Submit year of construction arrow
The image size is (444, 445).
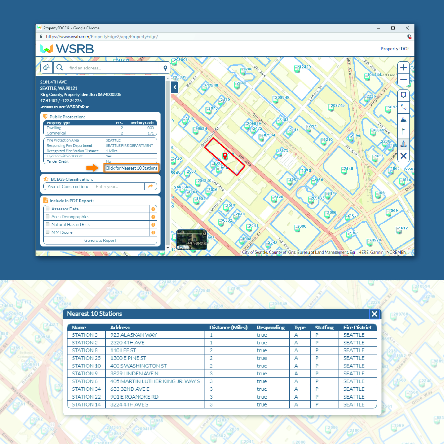[150, 186]
